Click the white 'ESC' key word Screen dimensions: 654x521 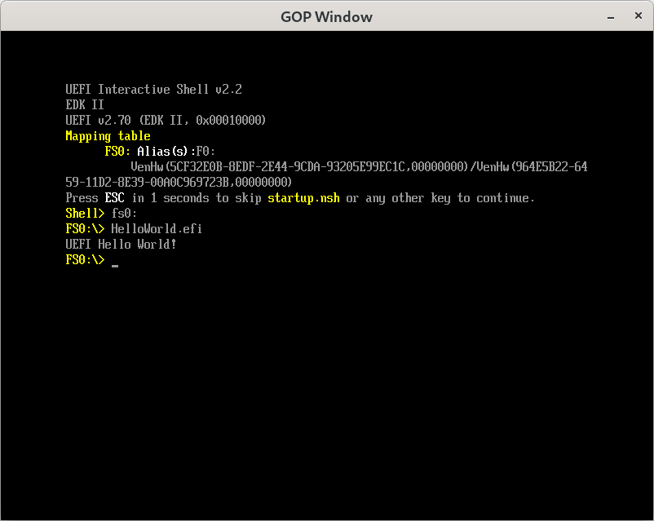click(115, 198)
